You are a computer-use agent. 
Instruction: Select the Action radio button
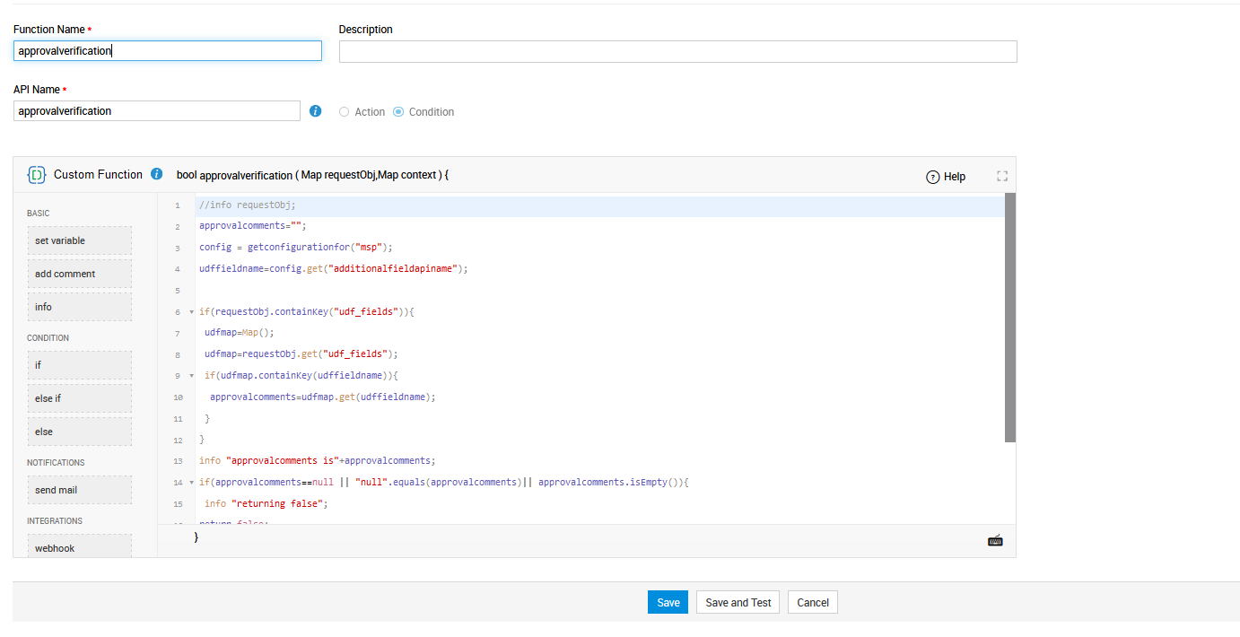tap(344, 112)
